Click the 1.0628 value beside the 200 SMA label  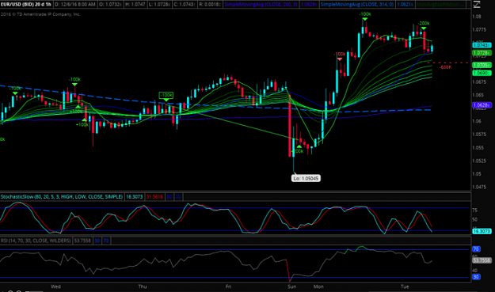[308, 5]
